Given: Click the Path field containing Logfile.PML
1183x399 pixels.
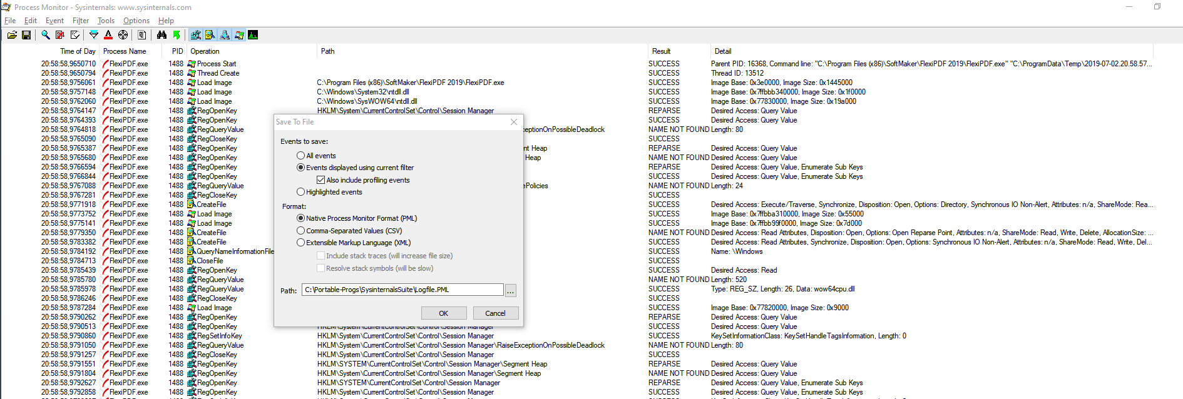Looking at the screenshot, I should [x=402, y=290].
